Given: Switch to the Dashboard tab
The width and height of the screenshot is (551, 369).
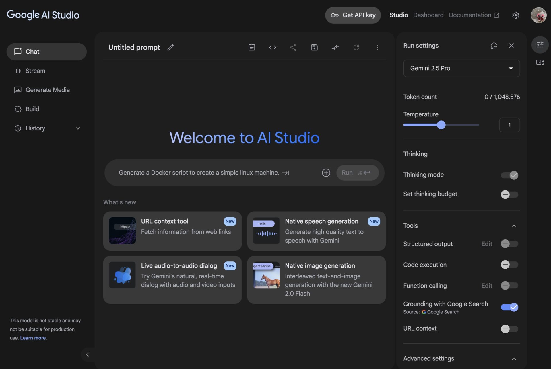Looking at the screenshot, I should point(428,15).
